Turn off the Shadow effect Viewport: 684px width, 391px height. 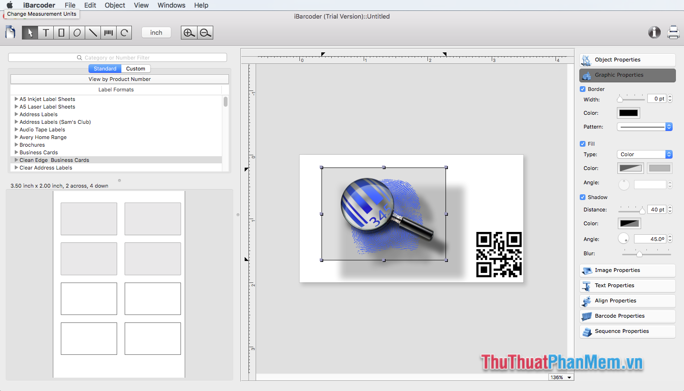(x=582, y=197)
